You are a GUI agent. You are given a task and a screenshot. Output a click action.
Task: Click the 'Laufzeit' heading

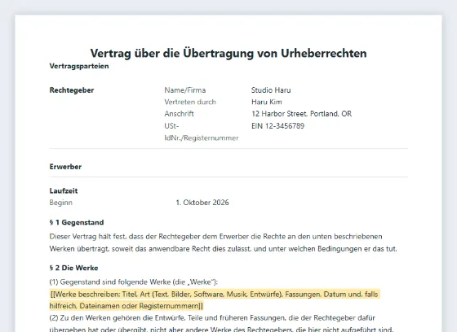[x=64, y=190]
